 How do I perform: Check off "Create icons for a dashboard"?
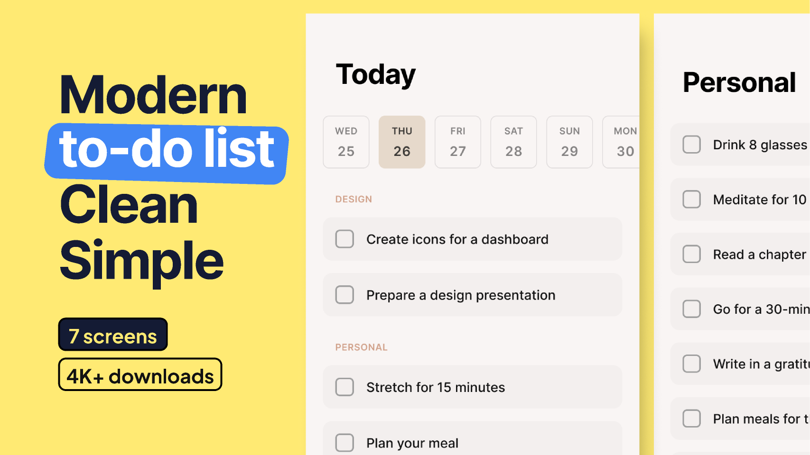click(x=344, y=239)
